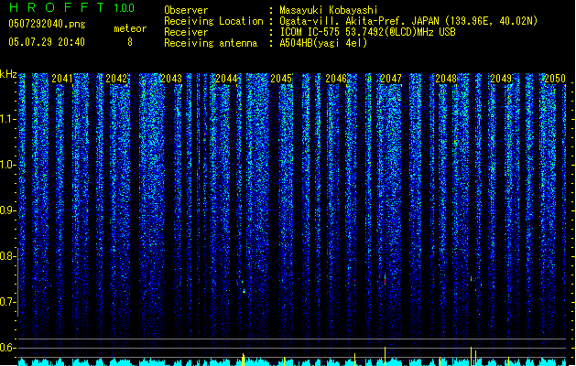Click the 2044 time marker
576x366 pixels.
[226, 79]
